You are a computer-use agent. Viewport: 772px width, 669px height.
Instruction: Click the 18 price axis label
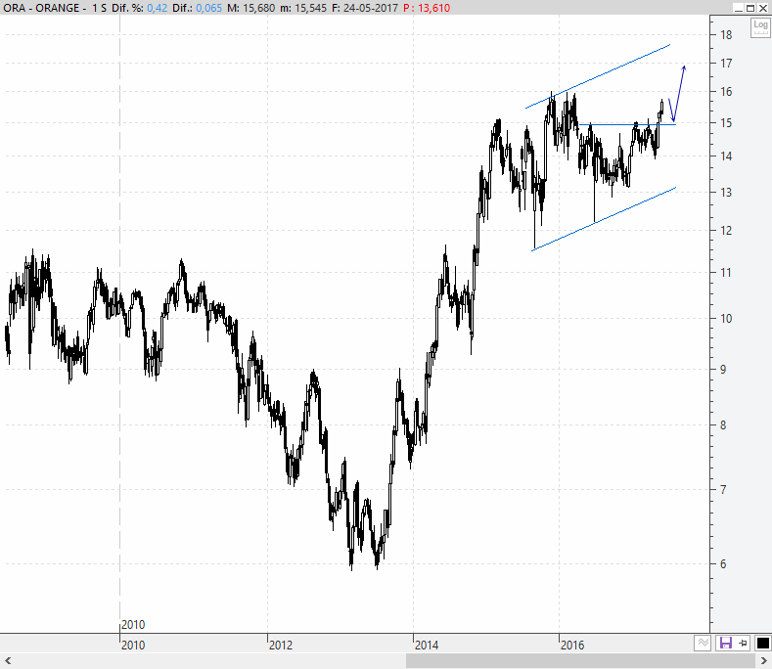[x=726, y=35]
